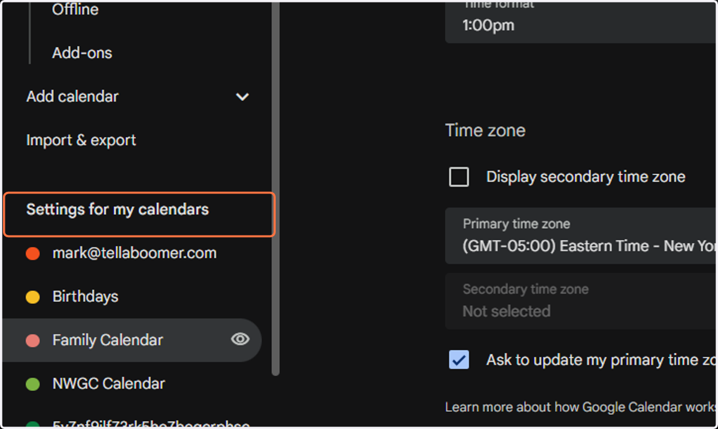
Task: Open Import & export settings
Action: [81, 140]
